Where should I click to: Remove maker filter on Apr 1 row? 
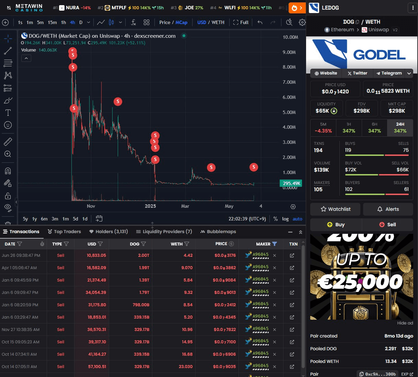[x=275, y=268]
